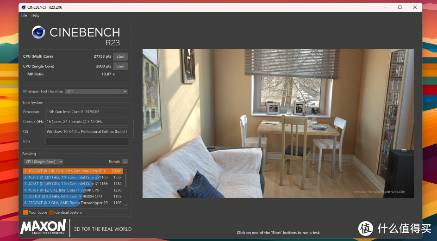Maximize the Cinebench window
The image size is (437, 241).
400,7
